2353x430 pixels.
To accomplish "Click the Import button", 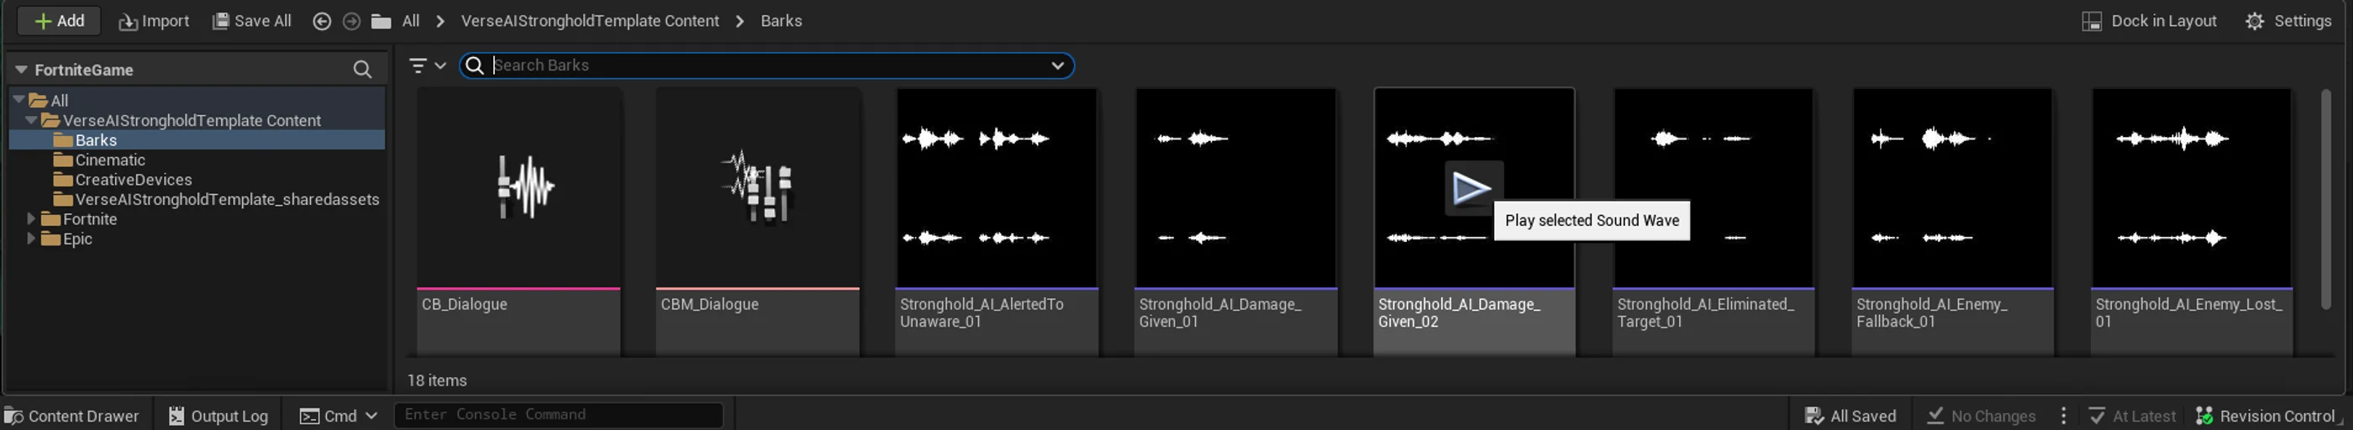I will click(154, 21).
